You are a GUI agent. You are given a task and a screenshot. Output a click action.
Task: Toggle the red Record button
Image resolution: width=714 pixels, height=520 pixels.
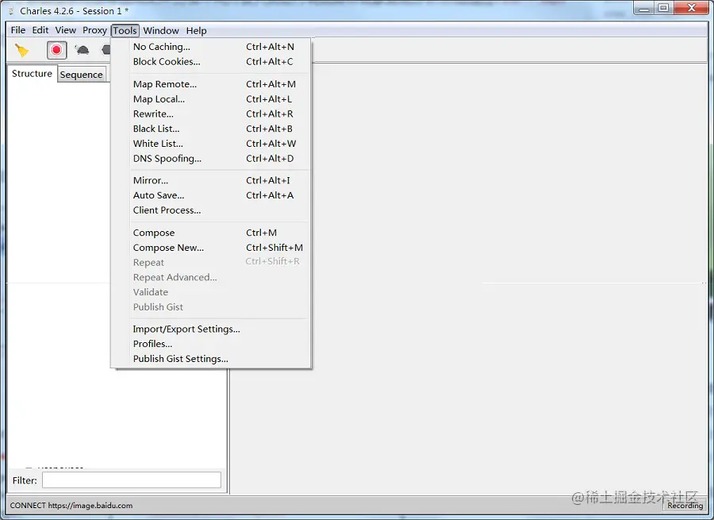click(56, 50)
